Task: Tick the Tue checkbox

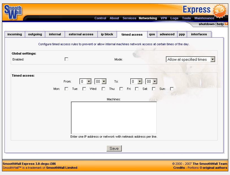Action: tap(84, 89)
